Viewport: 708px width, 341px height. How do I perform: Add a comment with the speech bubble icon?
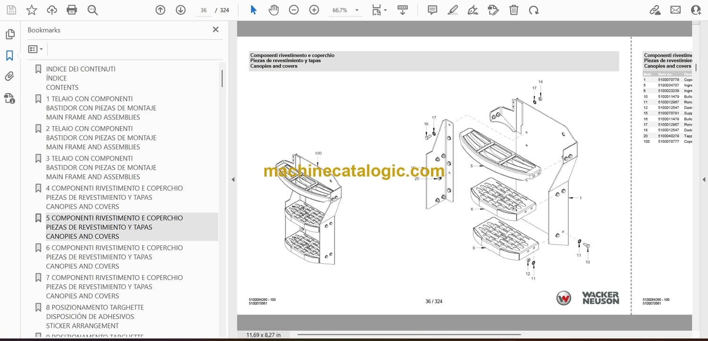click(432, 10)
